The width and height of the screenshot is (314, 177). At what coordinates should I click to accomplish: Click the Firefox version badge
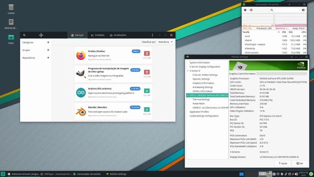[x=136, y=51]
